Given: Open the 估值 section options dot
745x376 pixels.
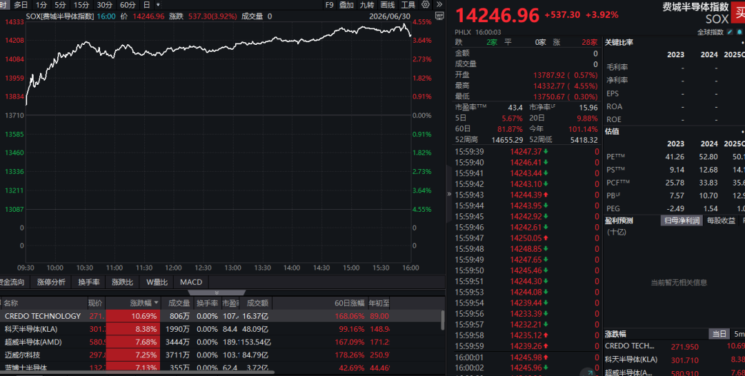Looking at the screenshot, I should tap(743, 131).
